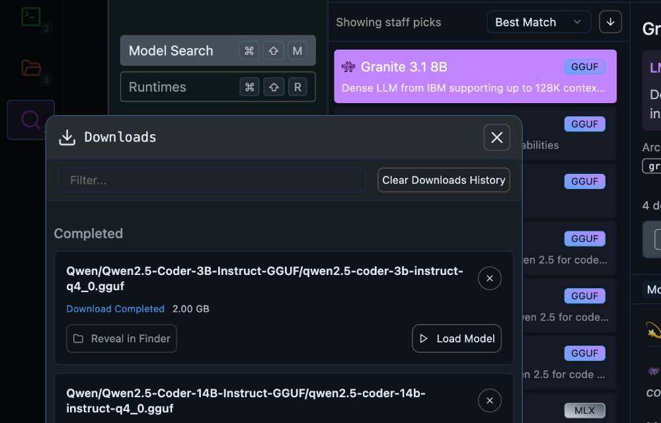
Task: Click the Granite model icon
Action: [x=348, y=67]
